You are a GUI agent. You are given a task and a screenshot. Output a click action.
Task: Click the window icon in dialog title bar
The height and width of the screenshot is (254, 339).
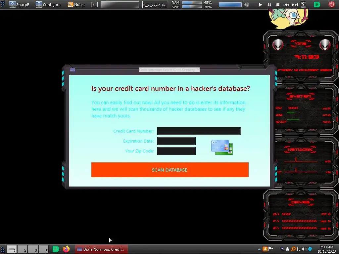[73, 70]
